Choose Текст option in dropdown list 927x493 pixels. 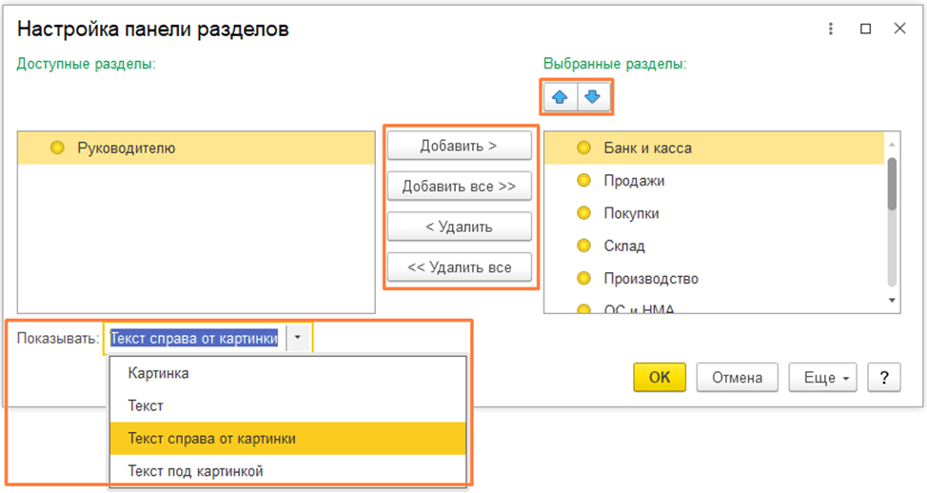point(147,405)
